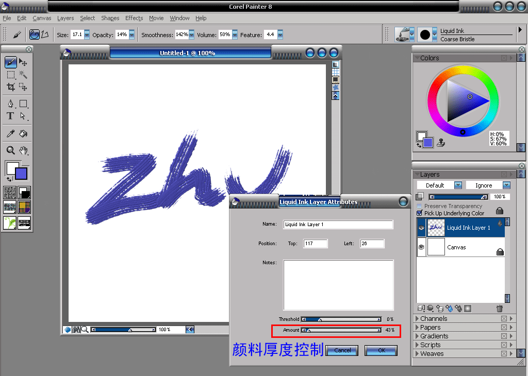
Task: Click the new layer icon
Action: pos(440,308)
